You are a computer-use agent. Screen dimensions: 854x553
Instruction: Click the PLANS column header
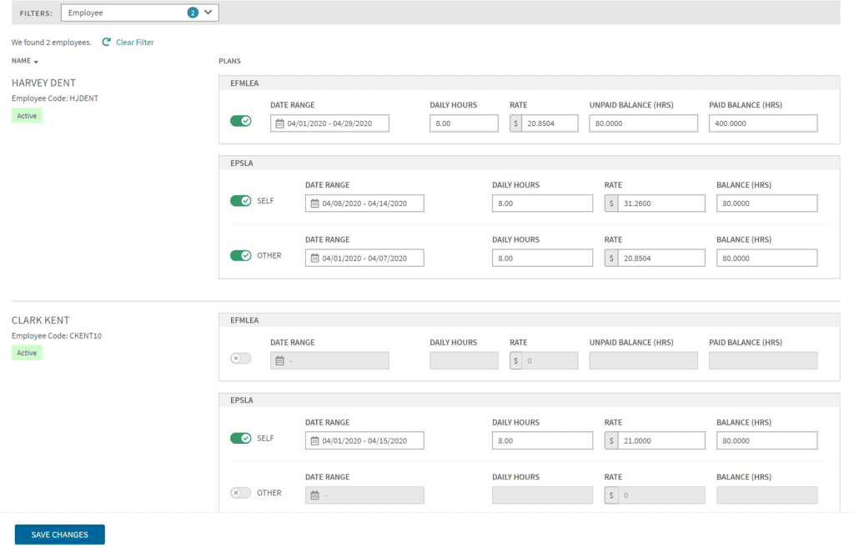pyautogui.click(x=229, y=61)
